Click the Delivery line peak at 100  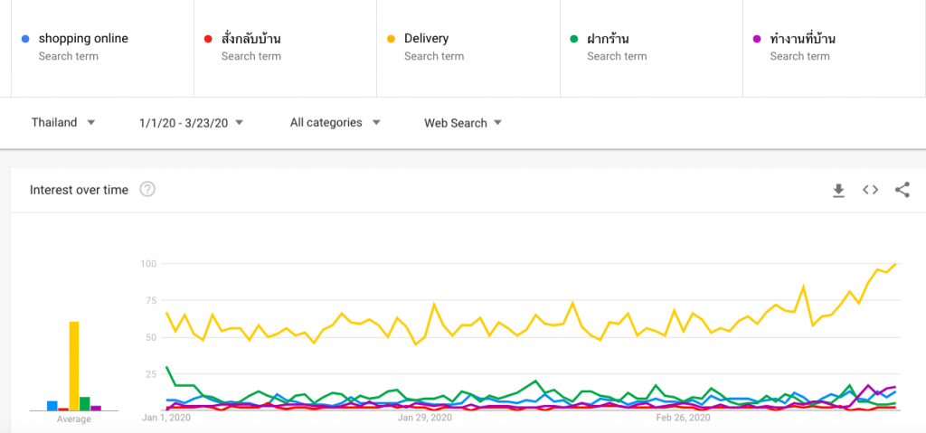[896, 263]
